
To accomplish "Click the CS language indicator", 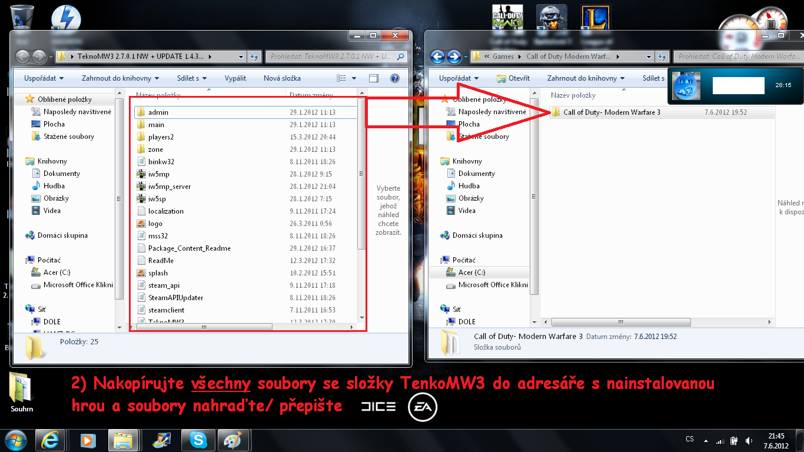I will tap(690, 439).
